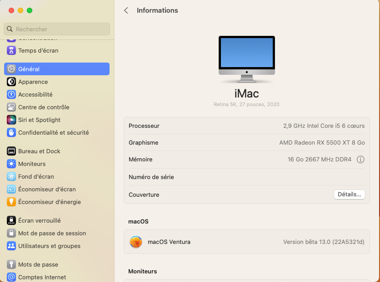Go back with the chevron arrow

pos(126,10)
